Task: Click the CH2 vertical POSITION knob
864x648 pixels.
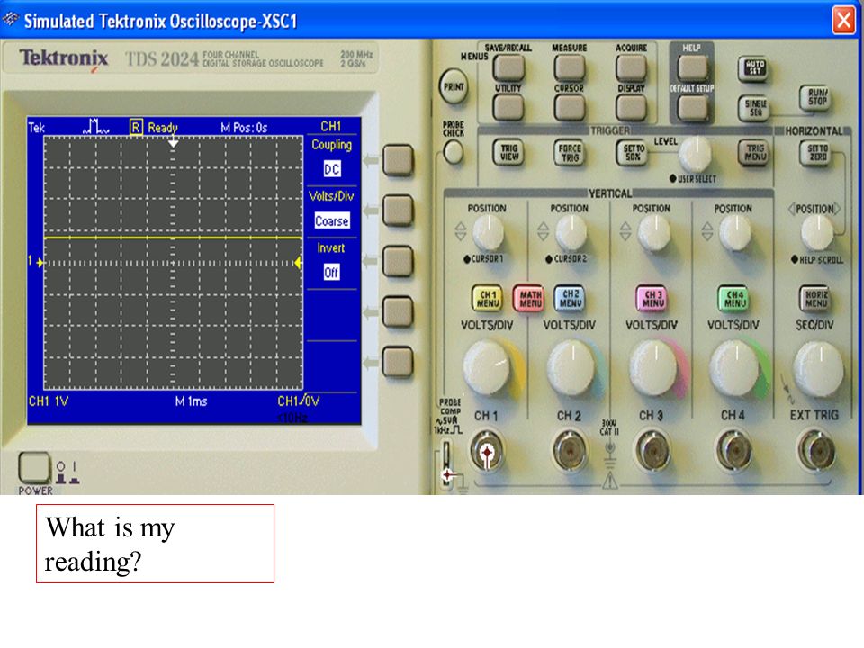Action: (571, 232)
